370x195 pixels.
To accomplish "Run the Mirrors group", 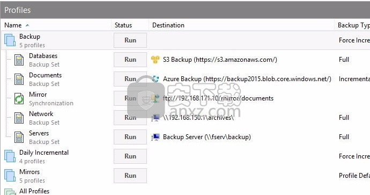I will coord(130,176).
